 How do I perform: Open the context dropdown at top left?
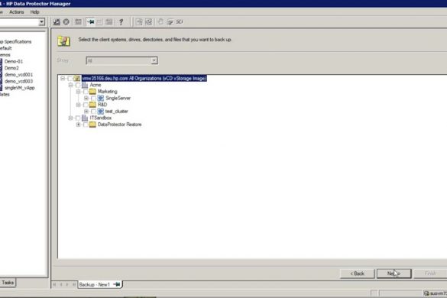41,22
